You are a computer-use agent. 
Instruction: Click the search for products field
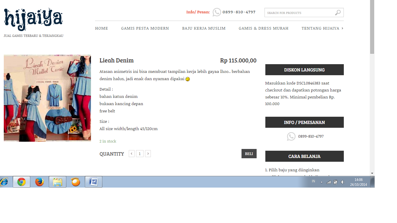[299, 13]
